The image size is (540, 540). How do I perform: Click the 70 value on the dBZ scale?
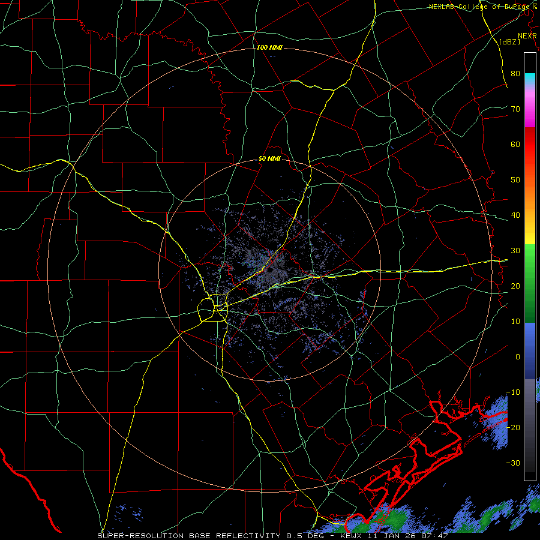[515, 109]
